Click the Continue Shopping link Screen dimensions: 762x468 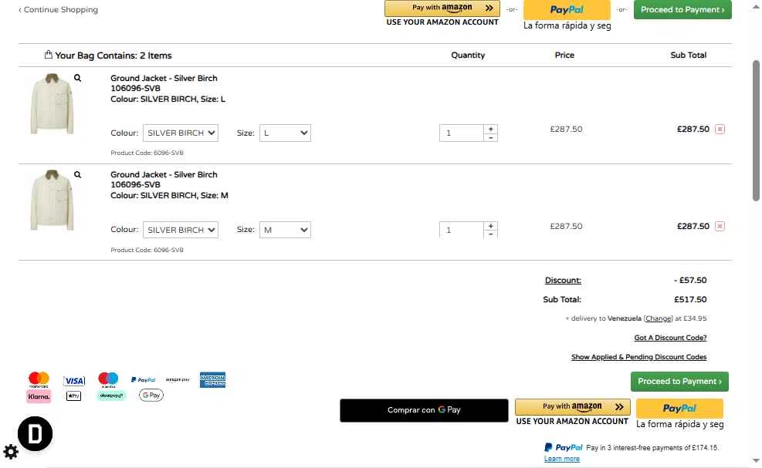(59, 10)
